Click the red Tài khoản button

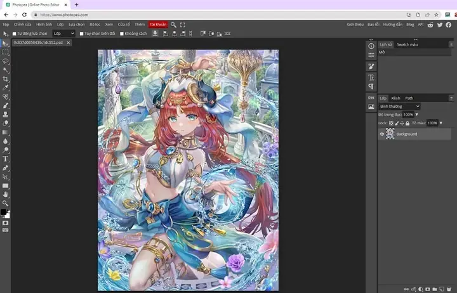pyautogui.click(x=158, y=25)
